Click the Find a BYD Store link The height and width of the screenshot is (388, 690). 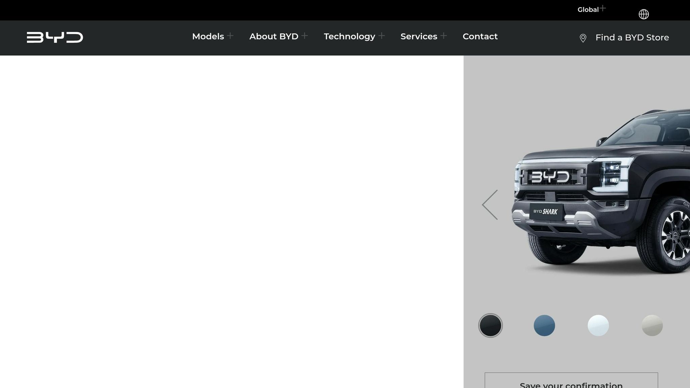[x=632, y=37]
